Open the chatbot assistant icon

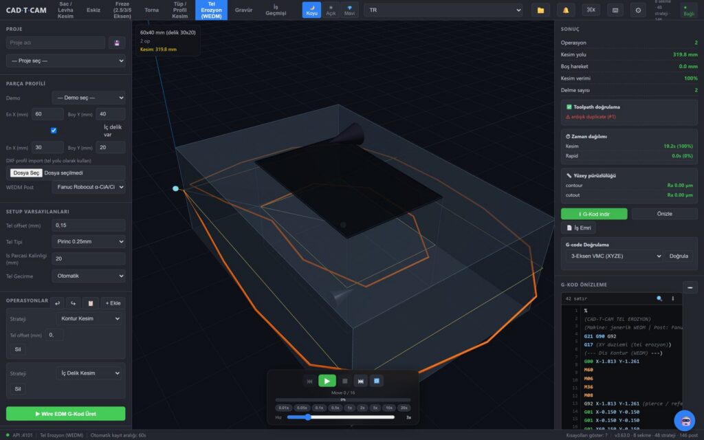pos(685,421)
